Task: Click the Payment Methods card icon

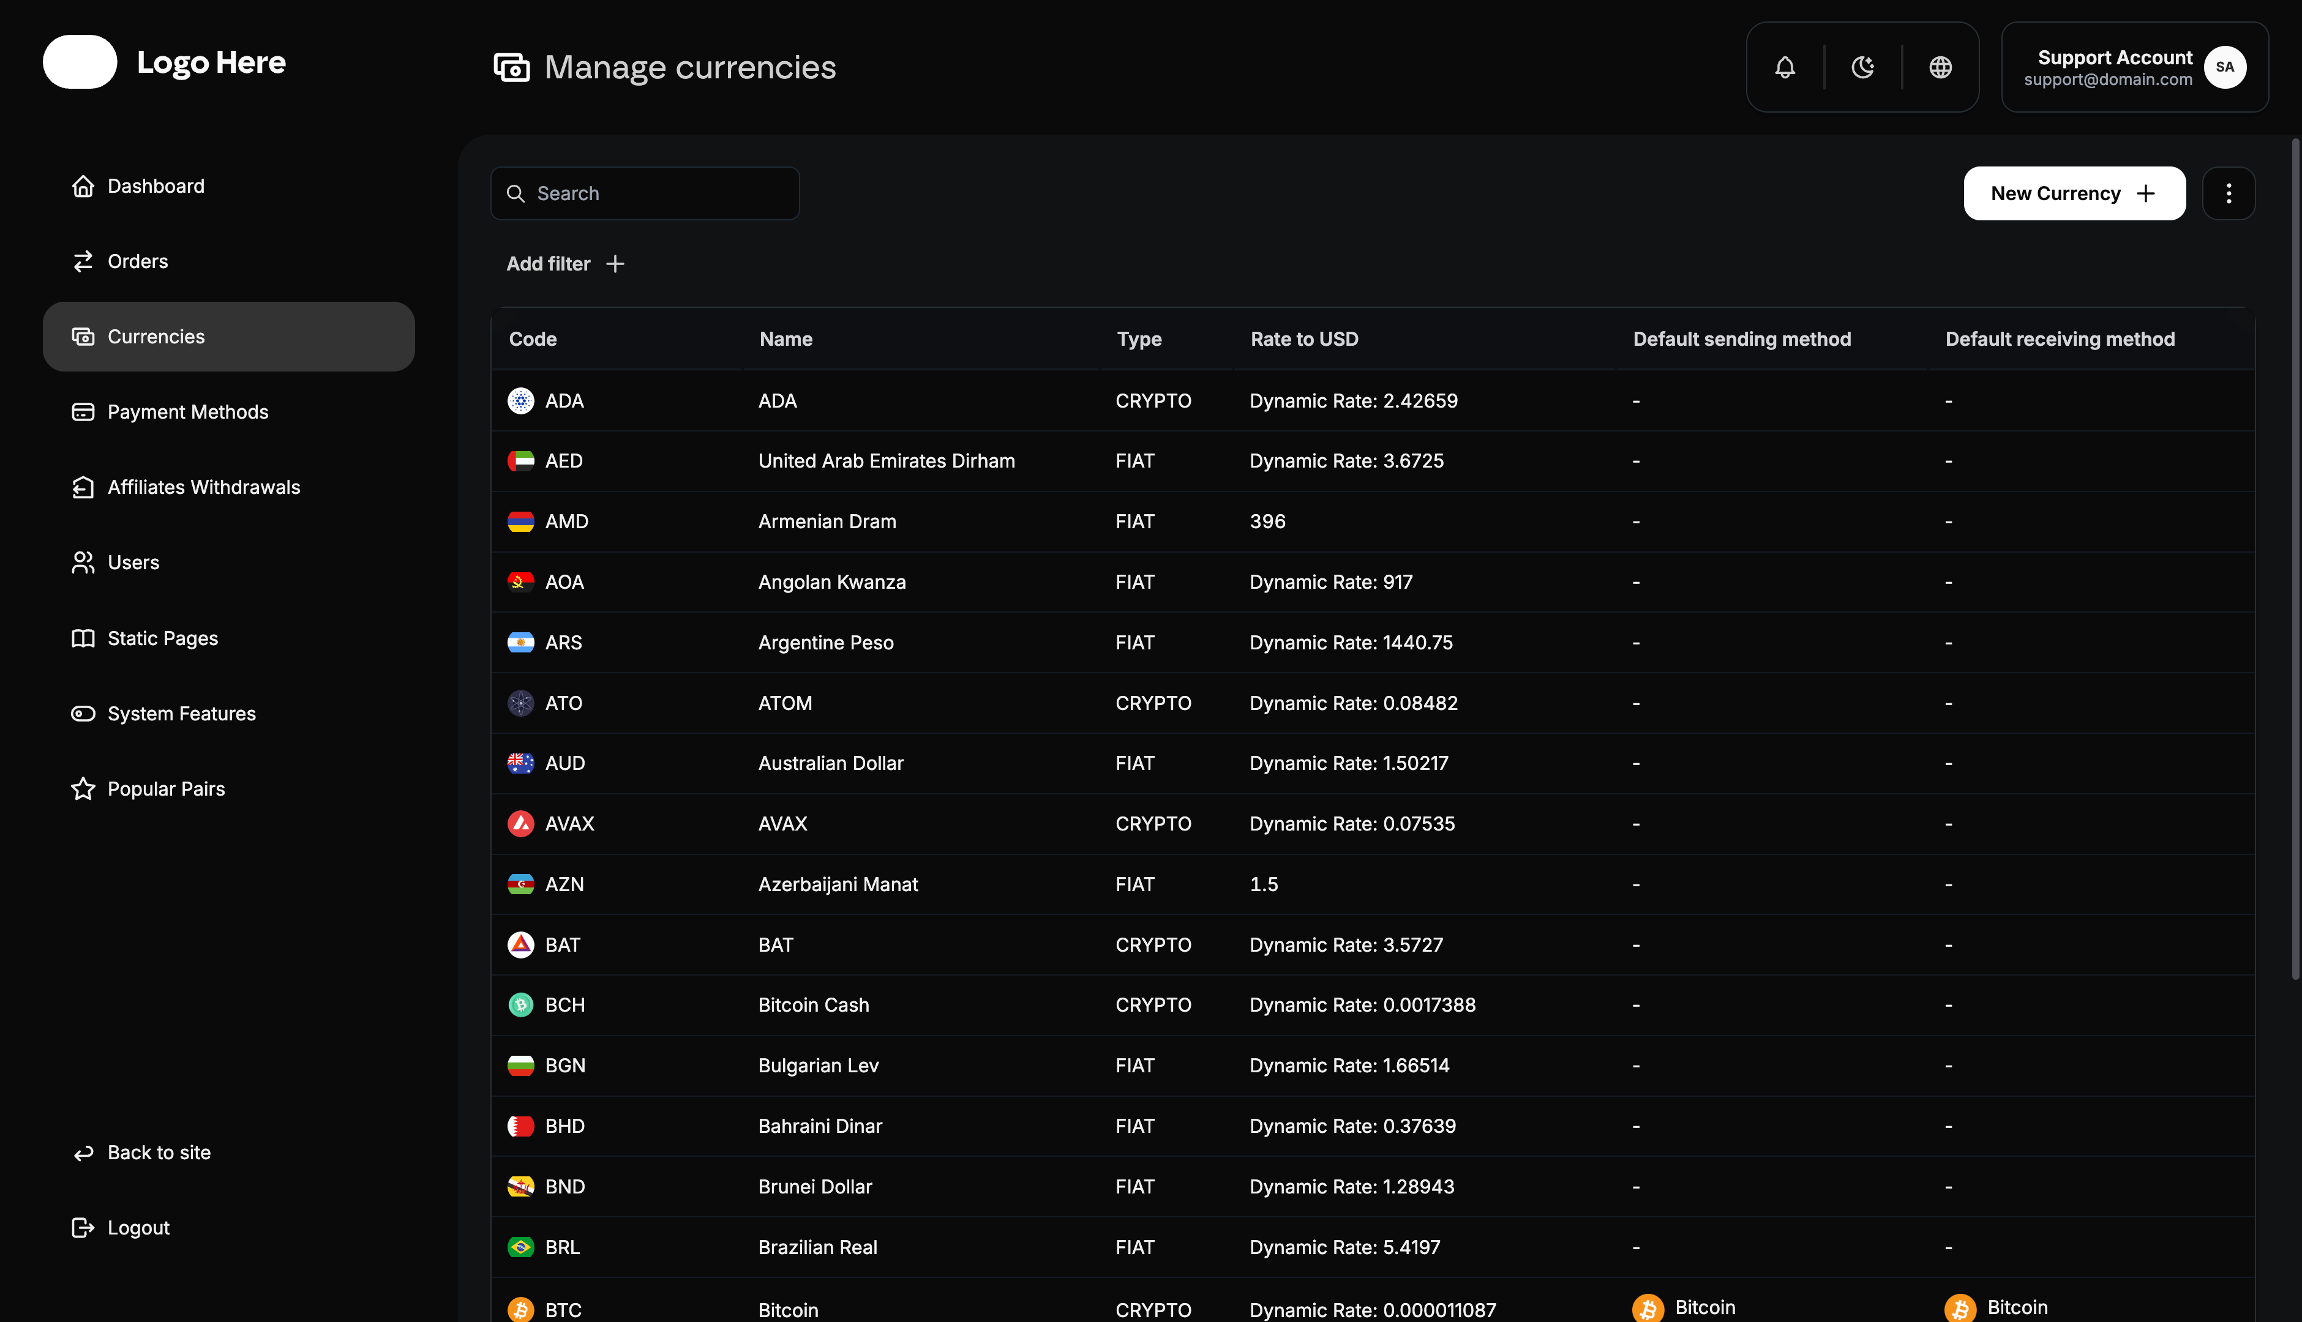Action: click(83, 411)
